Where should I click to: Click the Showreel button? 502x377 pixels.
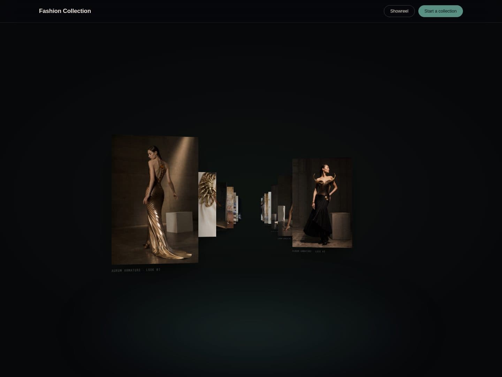pos(399,11)
